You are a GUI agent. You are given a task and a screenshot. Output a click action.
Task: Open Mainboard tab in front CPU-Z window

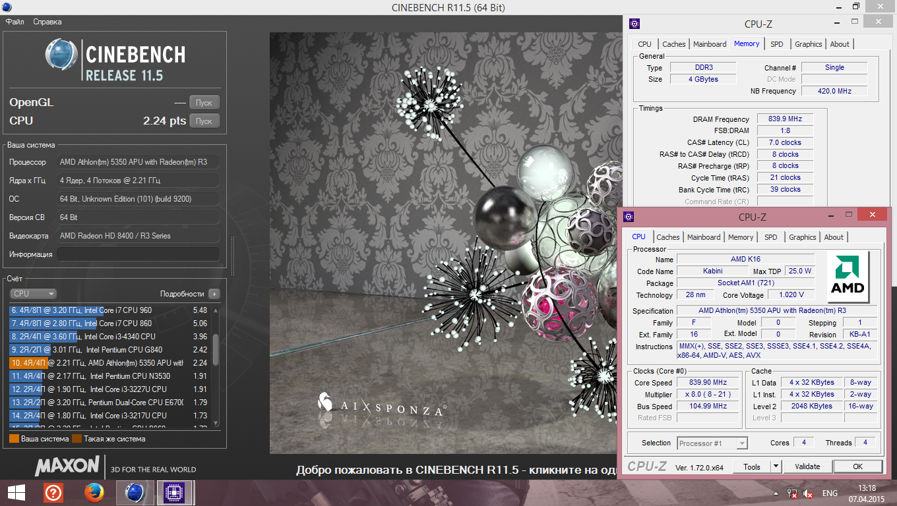click(x=704, y=237)
